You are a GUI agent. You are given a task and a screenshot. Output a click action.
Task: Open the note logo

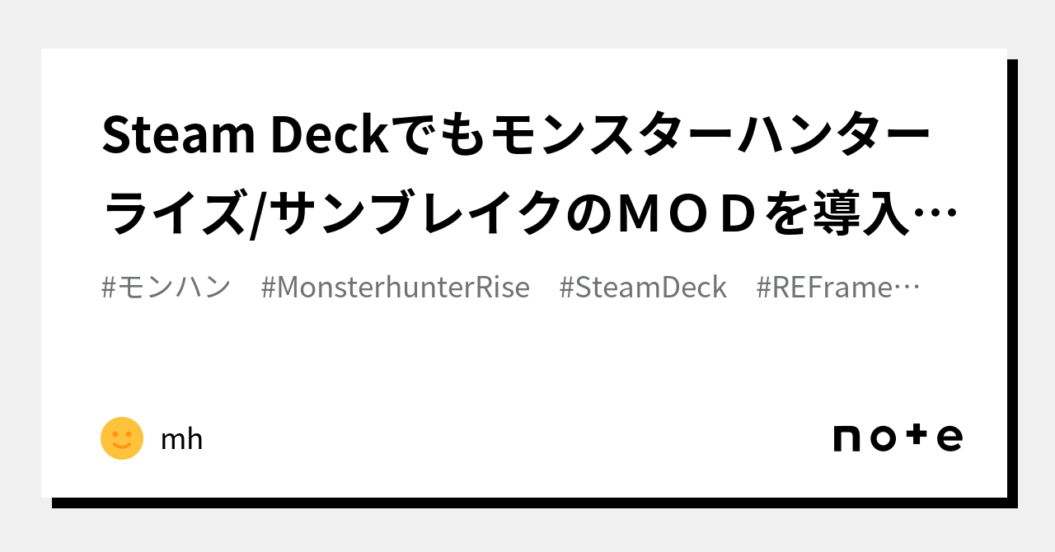point(898,437)
